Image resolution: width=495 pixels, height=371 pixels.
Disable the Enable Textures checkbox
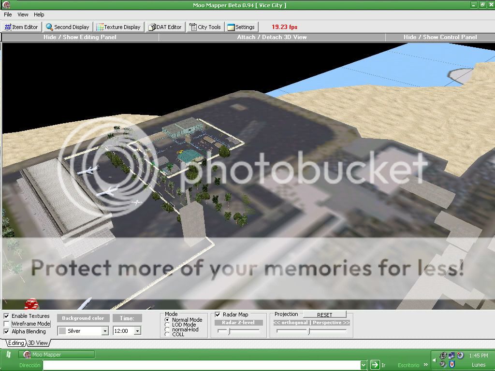pos(7,316)
